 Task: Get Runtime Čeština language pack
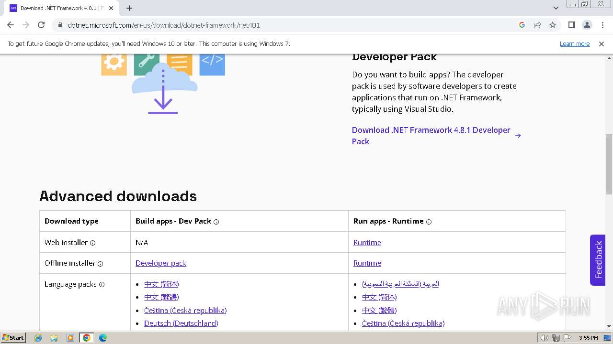pyautogui.click(x=403, y=323)
